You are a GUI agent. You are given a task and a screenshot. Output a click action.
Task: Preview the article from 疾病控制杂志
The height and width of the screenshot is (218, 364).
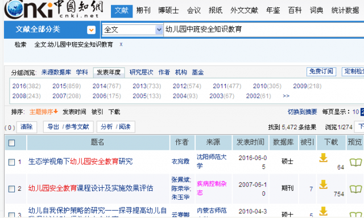355,189
